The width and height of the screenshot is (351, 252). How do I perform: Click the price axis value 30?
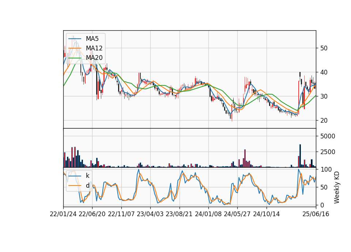click(x=324, y=96)
